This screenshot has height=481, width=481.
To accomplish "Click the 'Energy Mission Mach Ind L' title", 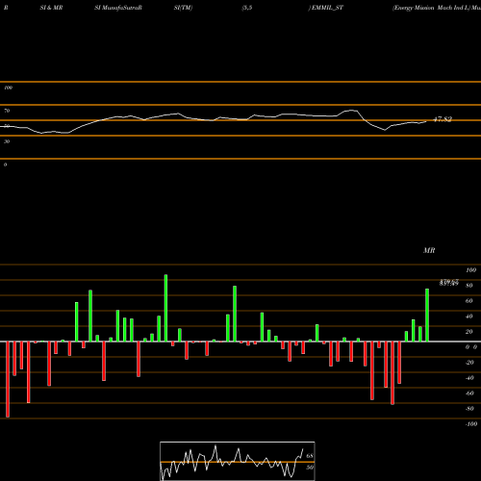I will [x=432, y=8].
